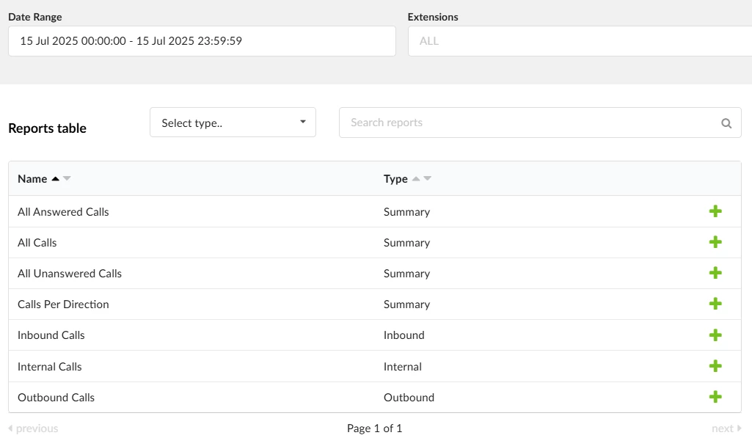Add the Calls Per Direction report
The height and width of the screenshot is (438, 752).
point(715,304)
